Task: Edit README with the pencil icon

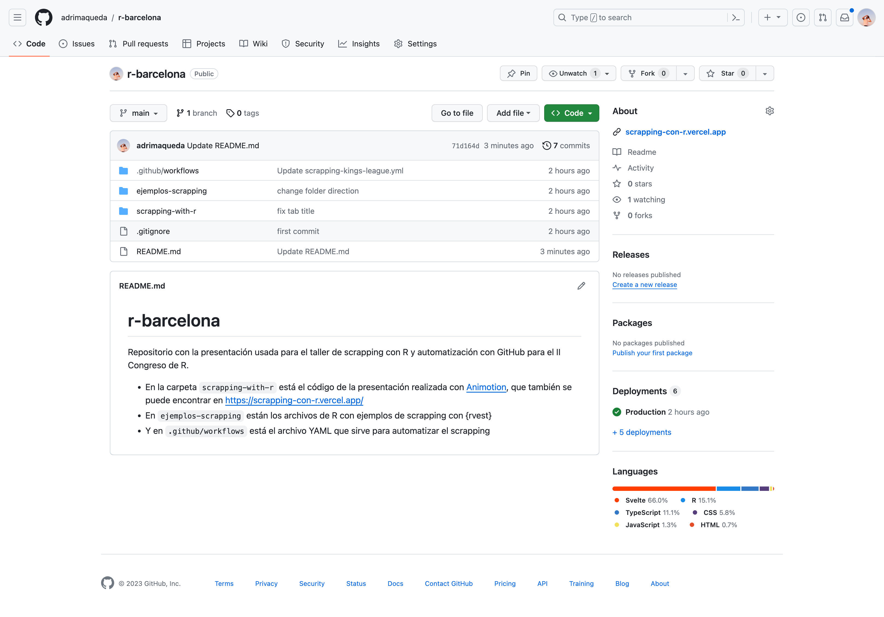Action: 581,286
